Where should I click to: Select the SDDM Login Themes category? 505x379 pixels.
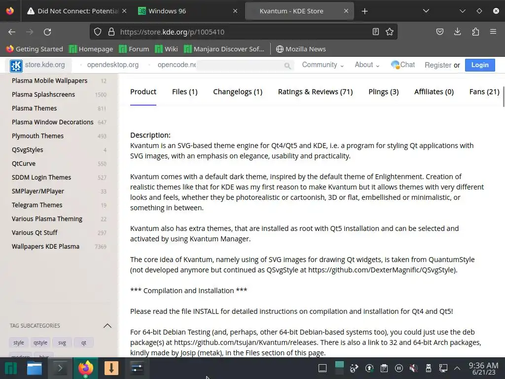[41, 178]
